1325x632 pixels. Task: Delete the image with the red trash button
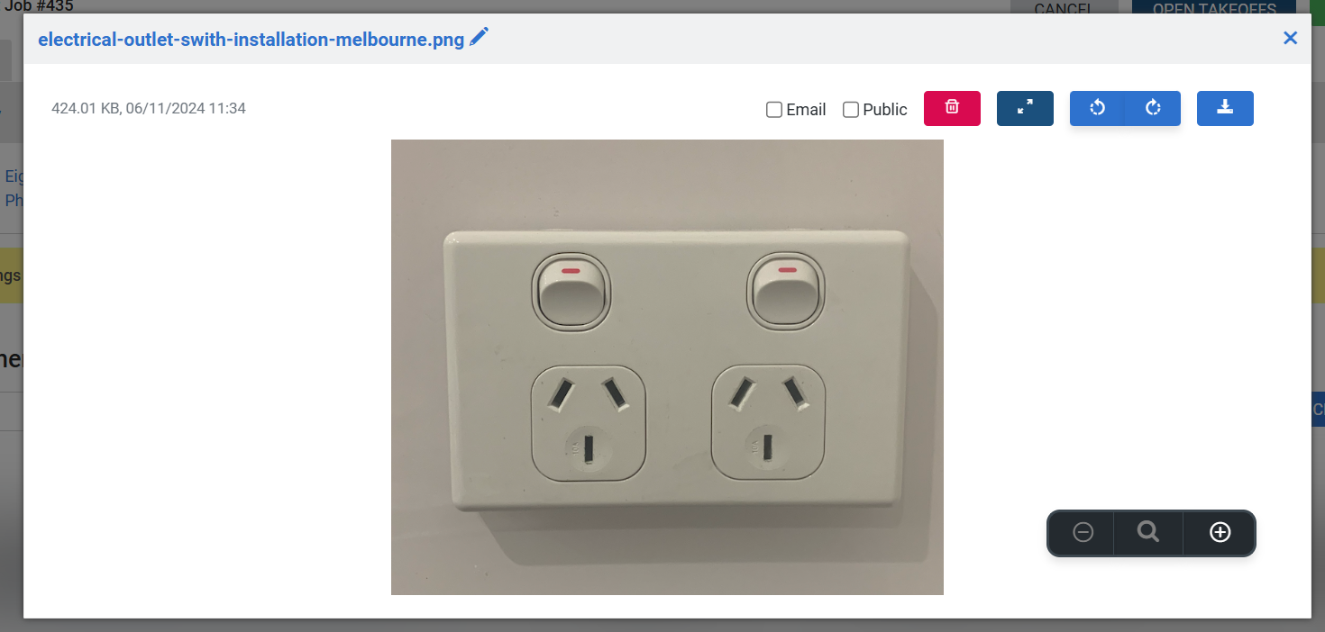point(952,108)
